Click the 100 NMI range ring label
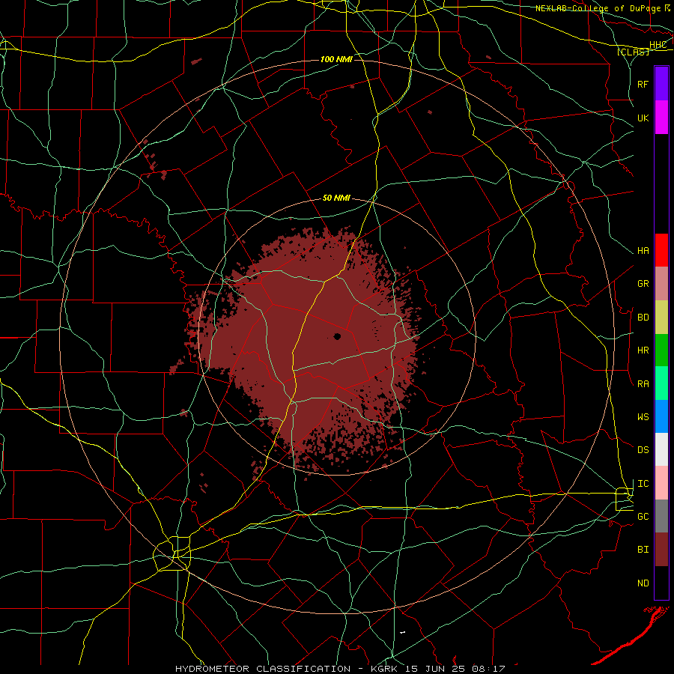Image resolution: width=674 pixels, height=674 pixels. (336, 59)
